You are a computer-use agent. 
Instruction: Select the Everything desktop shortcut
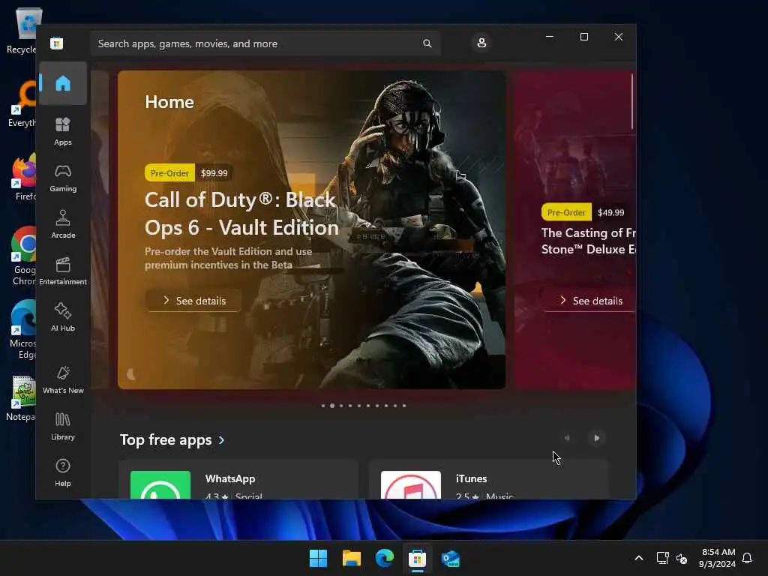click(x=22, y=103)
